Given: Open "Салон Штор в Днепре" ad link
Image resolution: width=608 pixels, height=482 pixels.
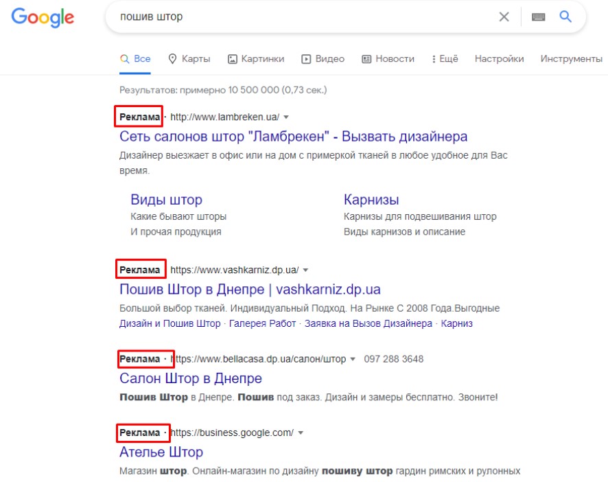Looking at the screenshot, I should click(191, 378).
